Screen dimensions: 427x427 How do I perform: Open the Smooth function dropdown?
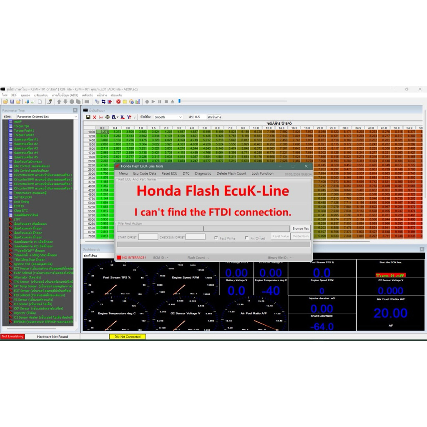(168, 117)
